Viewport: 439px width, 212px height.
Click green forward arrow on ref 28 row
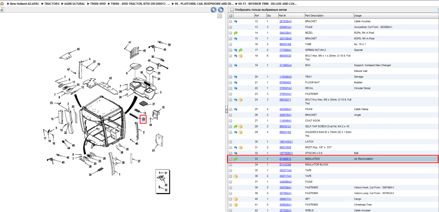235,127
